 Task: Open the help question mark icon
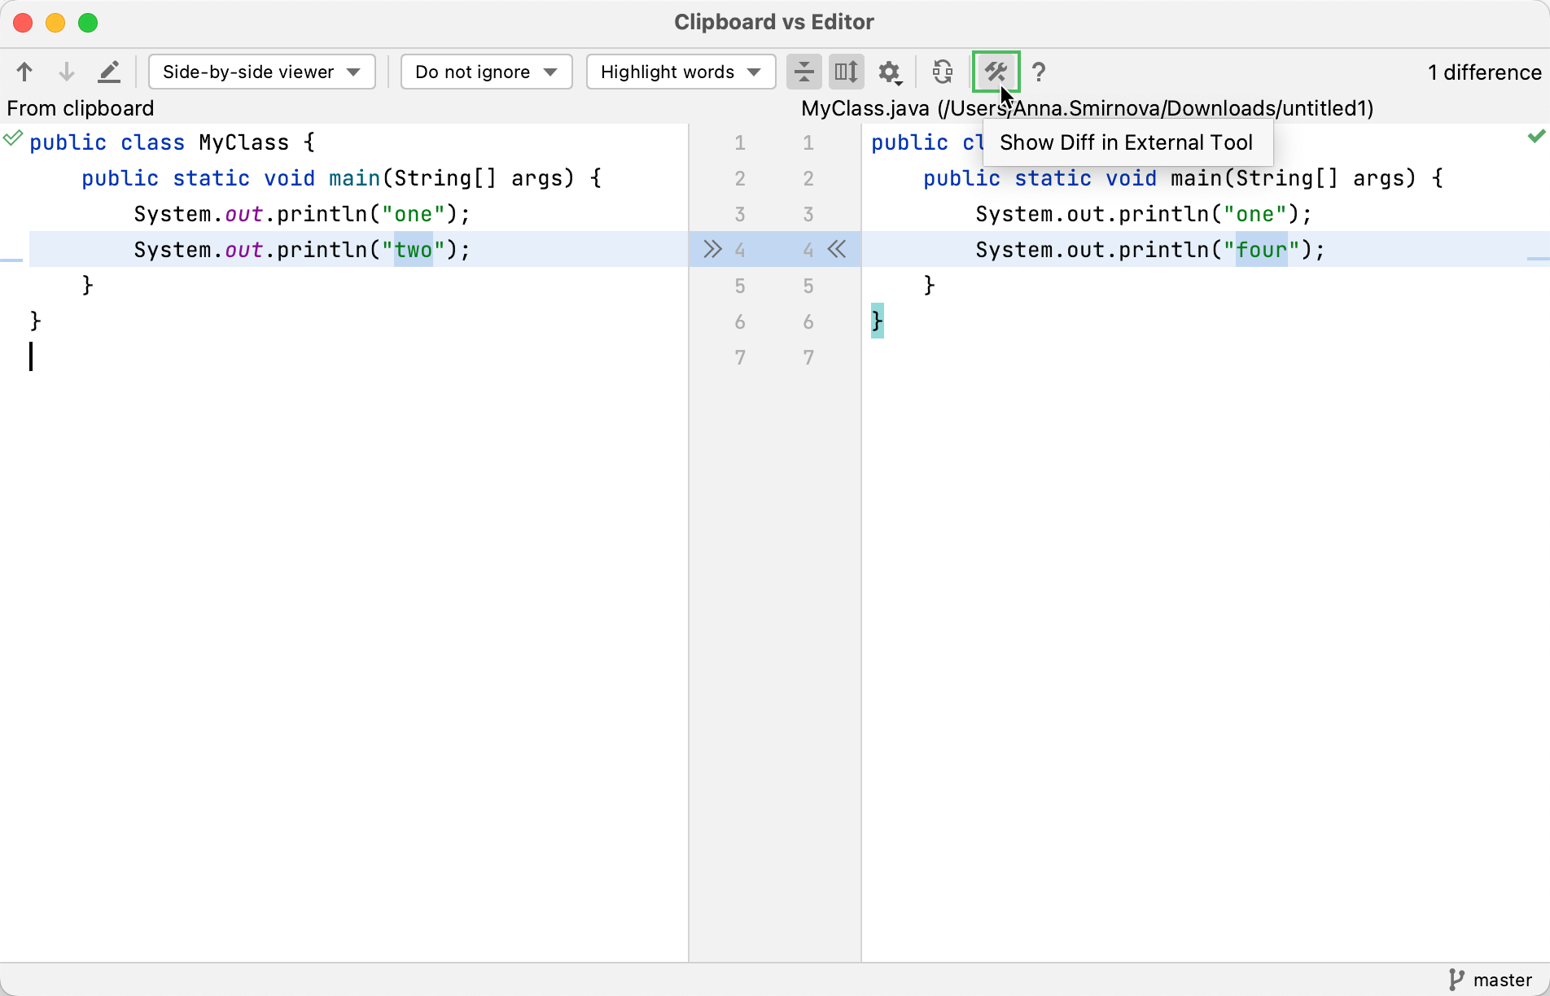pos(1039,72)
